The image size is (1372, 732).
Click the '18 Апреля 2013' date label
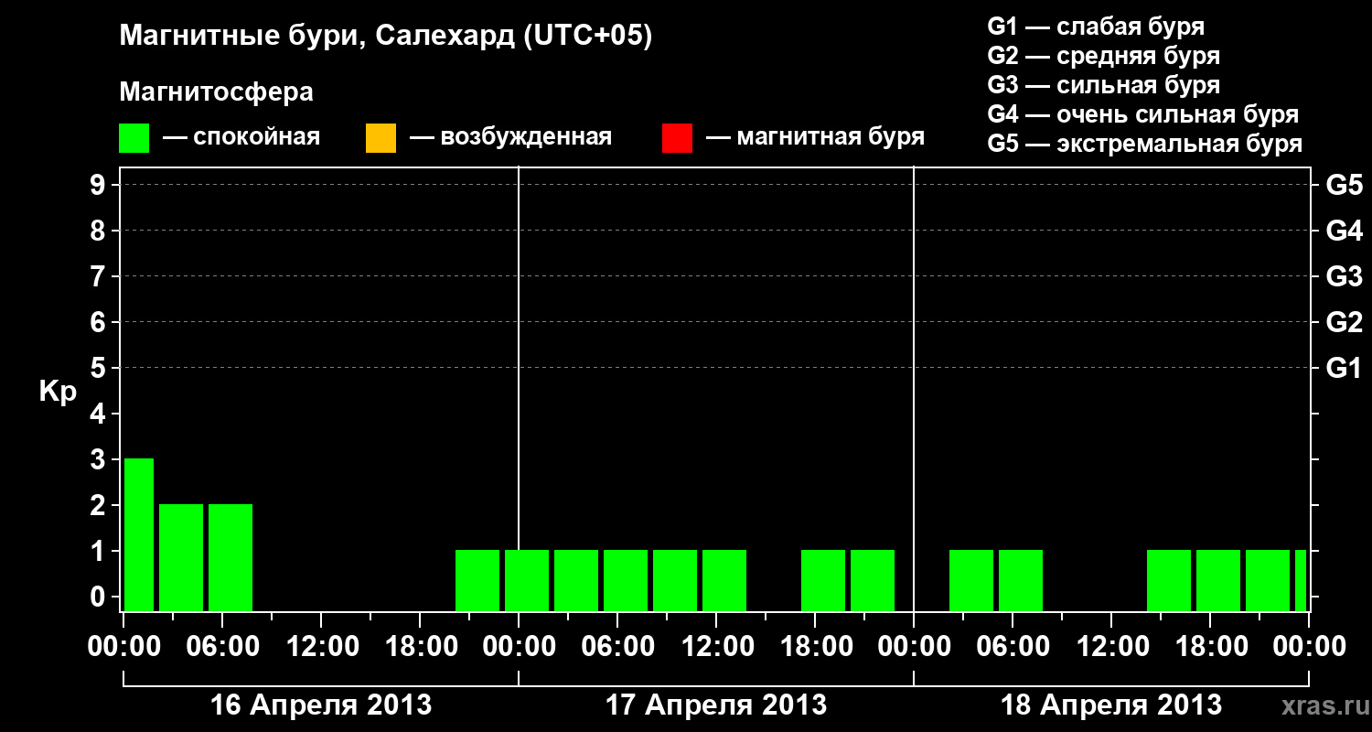(1111, 705)
